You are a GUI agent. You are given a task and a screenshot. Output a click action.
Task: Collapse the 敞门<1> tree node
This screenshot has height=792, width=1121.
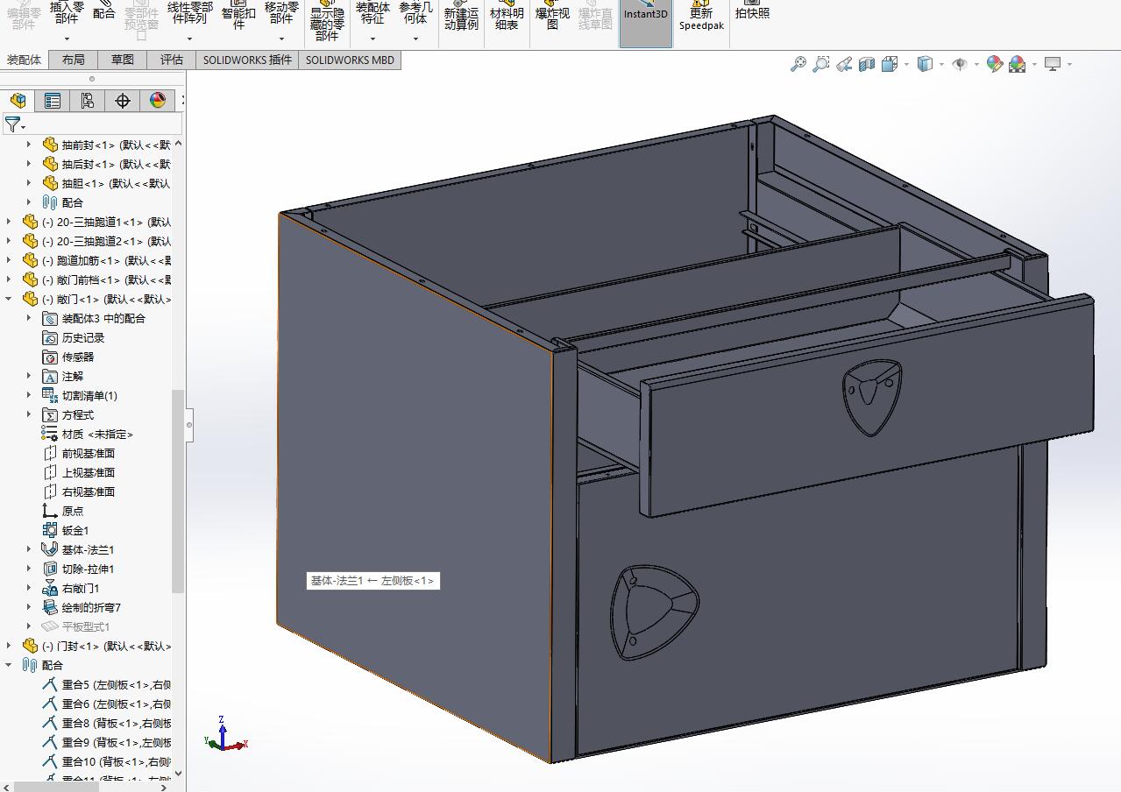tap(10, 299)
